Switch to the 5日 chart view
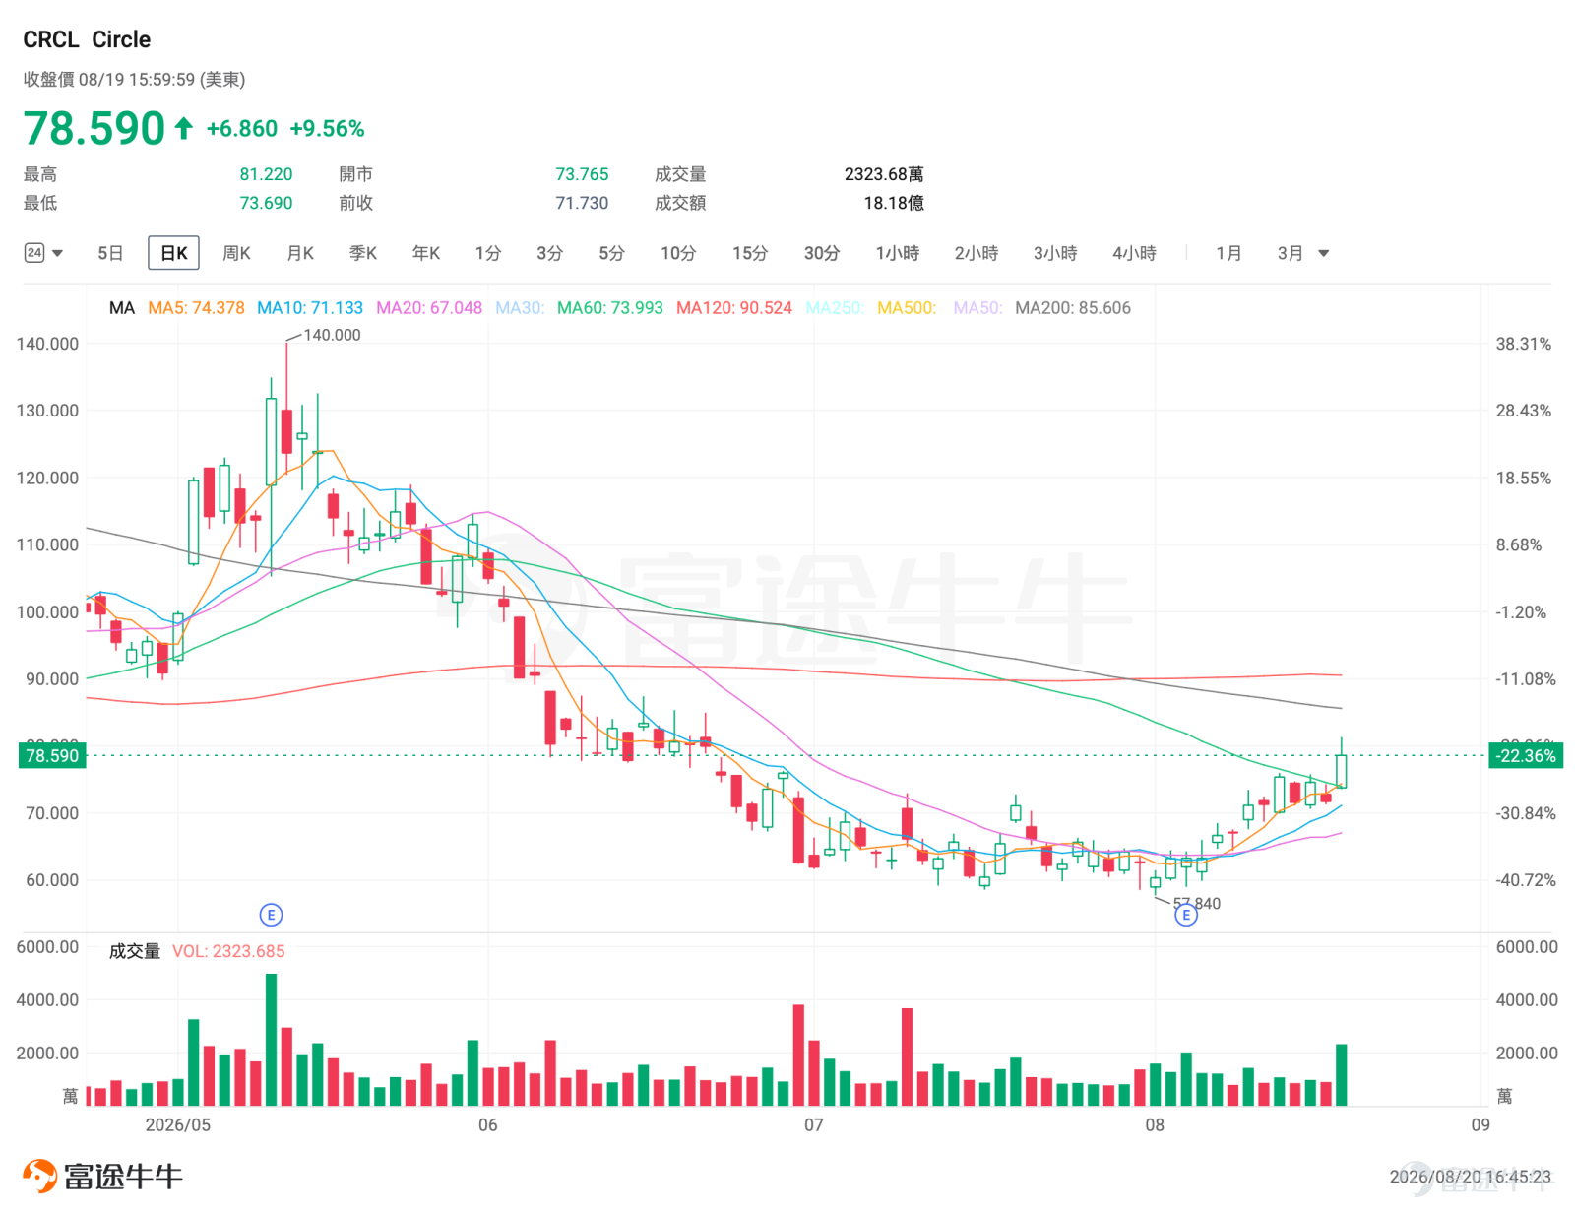Screen dimensions: 1575x1215 [110, 253]
